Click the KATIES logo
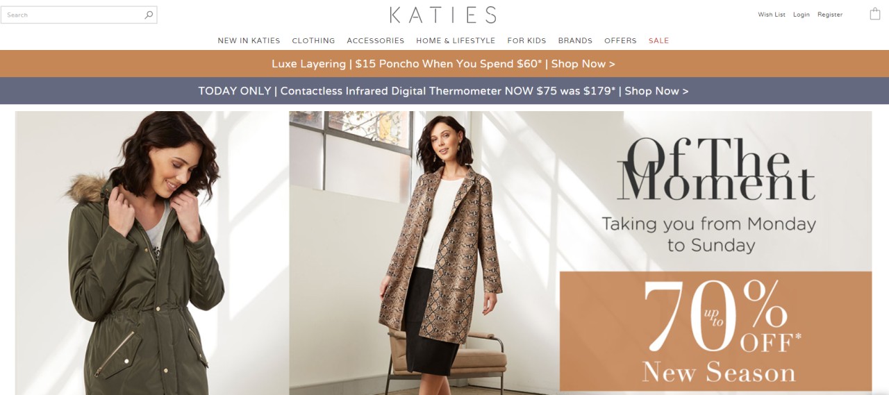The image size is (889, 395). pos(443,15)
